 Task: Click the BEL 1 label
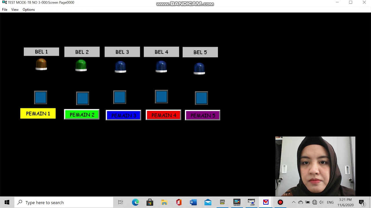(41, 52)
